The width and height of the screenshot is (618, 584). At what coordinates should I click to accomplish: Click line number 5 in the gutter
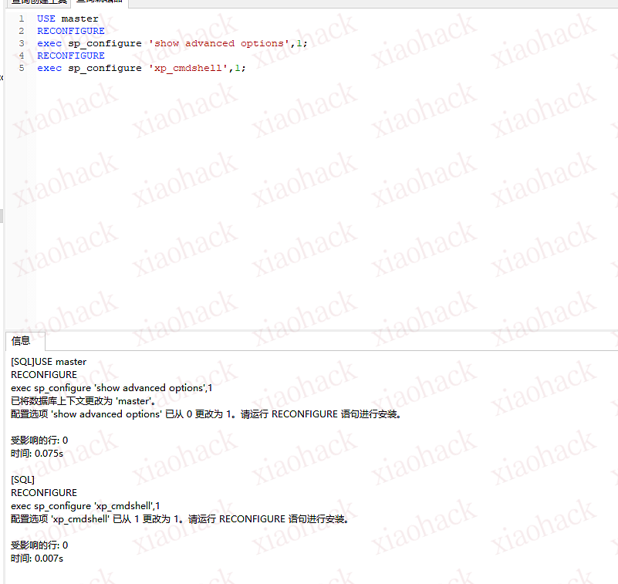(22, 67)
